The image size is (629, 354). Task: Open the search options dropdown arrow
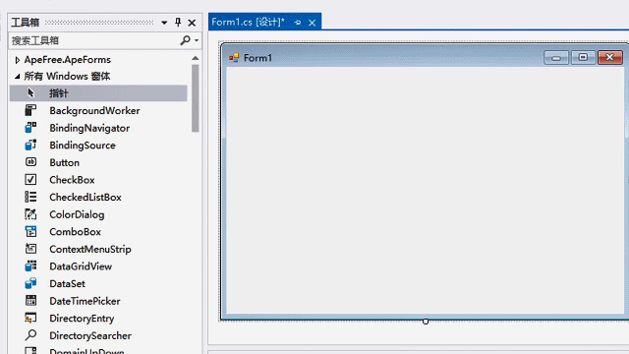(197, 40)
